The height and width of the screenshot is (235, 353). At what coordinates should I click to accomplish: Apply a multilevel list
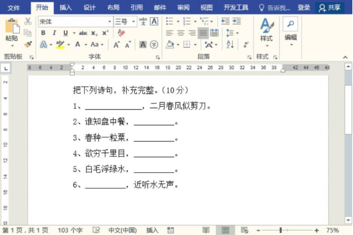click(205, 22)
